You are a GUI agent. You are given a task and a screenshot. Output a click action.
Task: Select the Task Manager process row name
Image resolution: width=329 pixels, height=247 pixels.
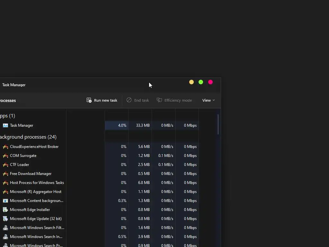[x=22, y=125]
